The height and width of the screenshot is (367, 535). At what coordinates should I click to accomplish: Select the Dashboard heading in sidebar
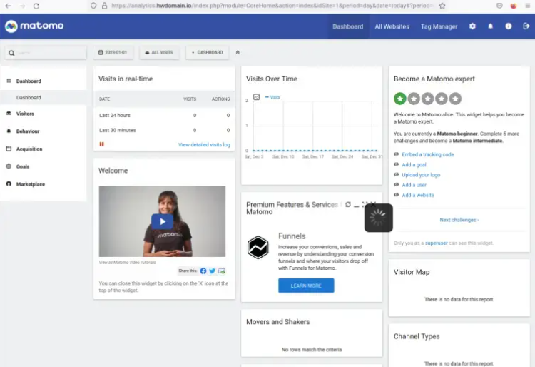29,81
